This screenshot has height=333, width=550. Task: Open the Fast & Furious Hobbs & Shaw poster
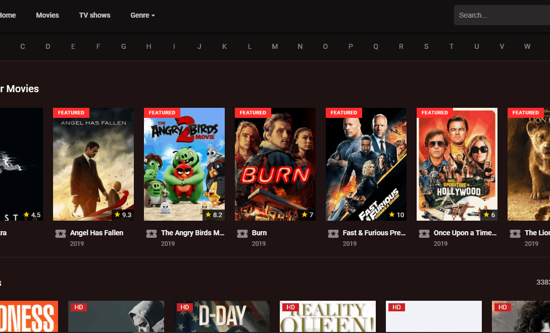366,164
